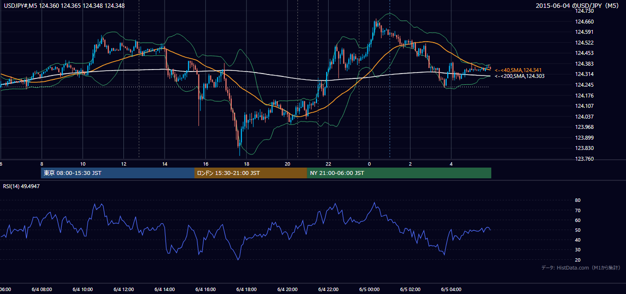The height and width of the screenshot is (294, 626).
Task: Click hour label 2 under the price chart
Action: pos(410,164)
